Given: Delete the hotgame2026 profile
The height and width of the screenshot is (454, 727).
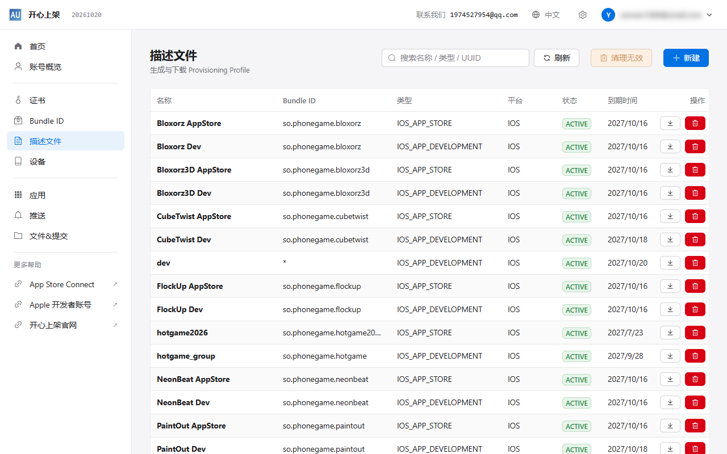Looking at the screenshot, I should (x=695, y=333).
